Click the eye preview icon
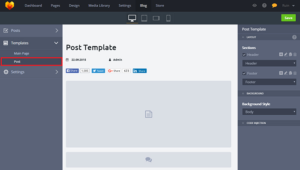This screenshot has width=300, height=170. coord(255,6)
